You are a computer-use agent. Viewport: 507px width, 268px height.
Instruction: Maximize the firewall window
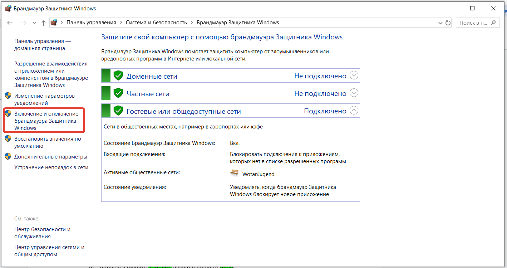[x=472, y=8]
